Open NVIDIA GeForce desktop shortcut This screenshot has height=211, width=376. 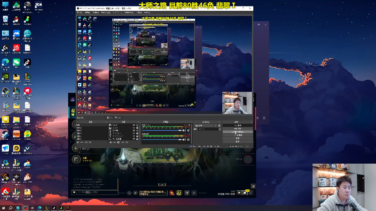tap(5, 78)
